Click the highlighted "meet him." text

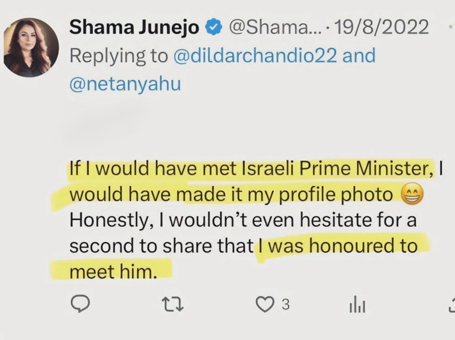click(113, 272)
